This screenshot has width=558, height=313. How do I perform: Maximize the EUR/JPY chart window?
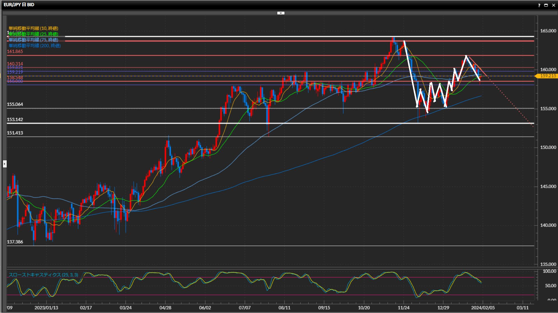coord(546,5)
